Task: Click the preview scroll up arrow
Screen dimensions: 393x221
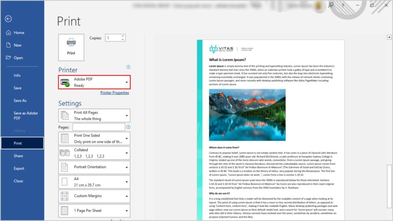Action: point(389,37)
